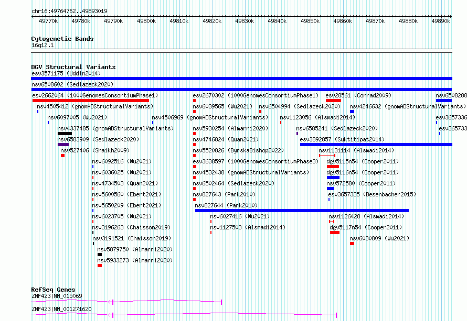Screen dimensions: 467x321
Task: Select the blue esv3892857 variant bar
Action: pos(376,145)
